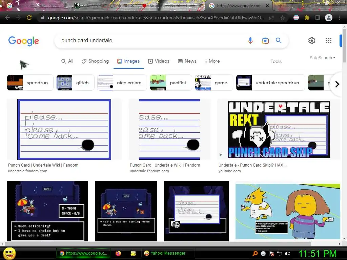Launch Firefox from the taskbar

[118, 253]
